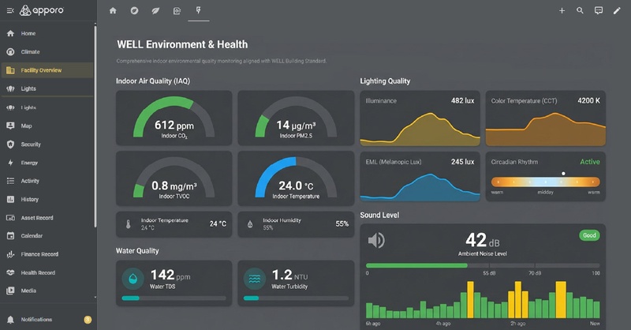The width and height of the screenshot is (631, 330).
Task: Click the pencil edit icon
Action: 617,11
